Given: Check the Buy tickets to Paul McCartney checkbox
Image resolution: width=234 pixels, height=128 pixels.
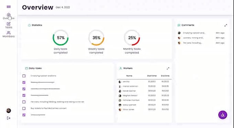Looking at the screenshot, I should point(24,108).
